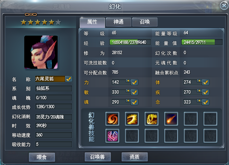
Task: Confirm the 敏 attribute allocation checkmark
Action: pos(135,92)
